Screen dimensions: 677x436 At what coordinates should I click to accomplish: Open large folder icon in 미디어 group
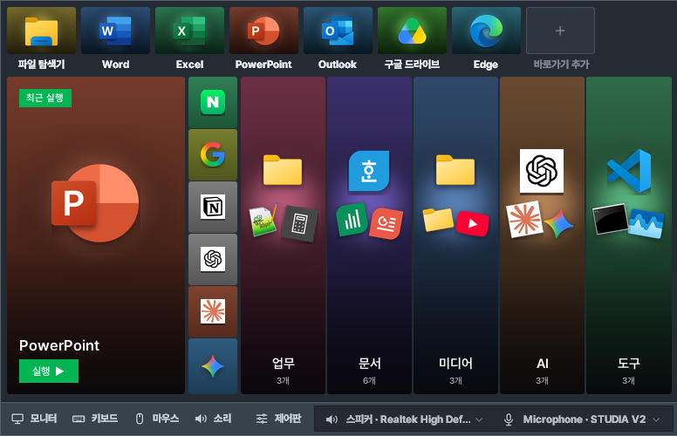coord(455,170)
